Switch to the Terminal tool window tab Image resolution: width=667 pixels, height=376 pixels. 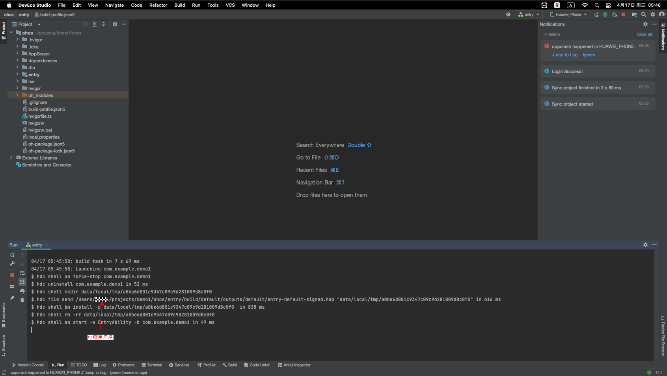(x=152, y=365)
